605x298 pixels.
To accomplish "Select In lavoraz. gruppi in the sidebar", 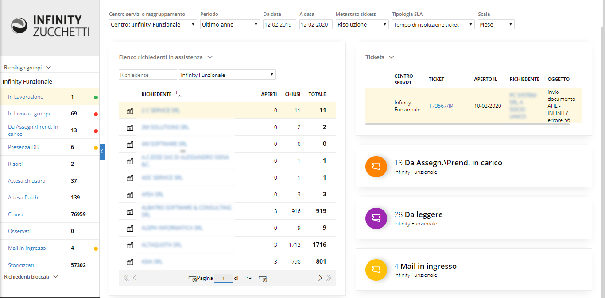I will [x=29, y=114].
